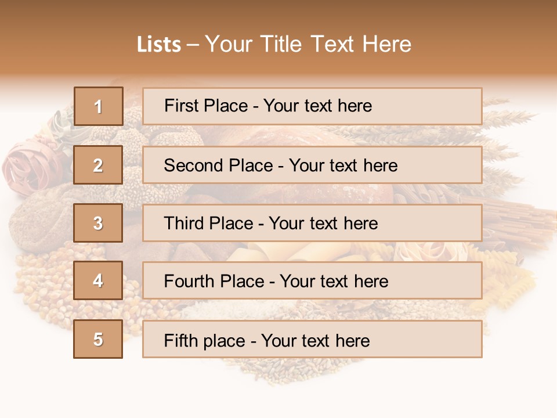The image size is (557, 418).
Task: Click the number 5 box
Action: [98, 339]
